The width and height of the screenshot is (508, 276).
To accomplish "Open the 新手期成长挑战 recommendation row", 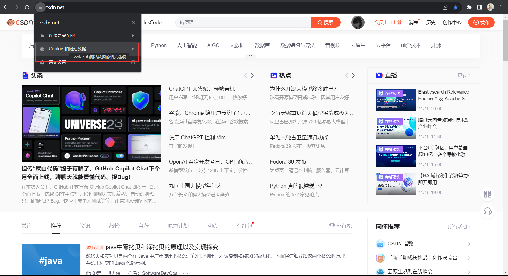I will point(424,258).
